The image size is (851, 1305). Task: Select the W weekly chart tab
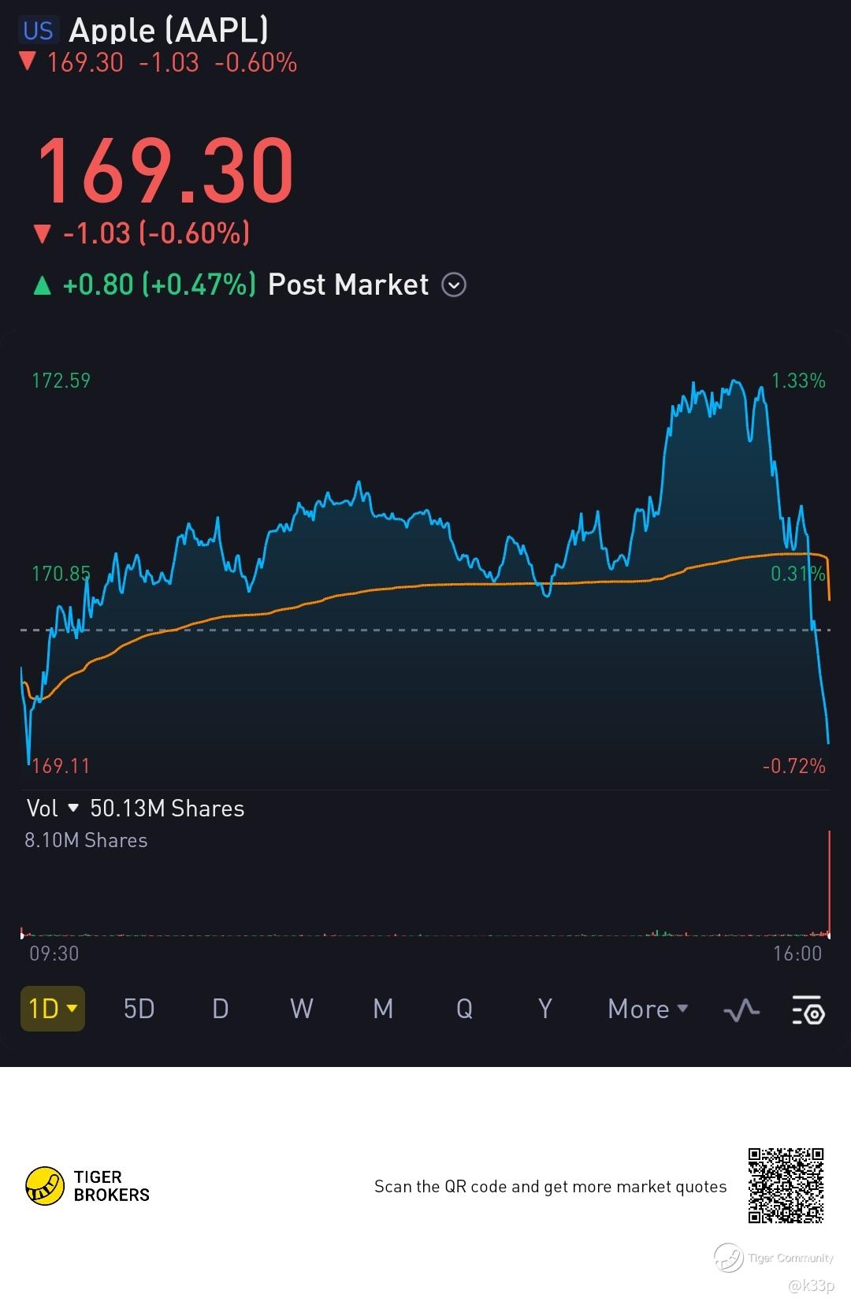(301, 1009)
